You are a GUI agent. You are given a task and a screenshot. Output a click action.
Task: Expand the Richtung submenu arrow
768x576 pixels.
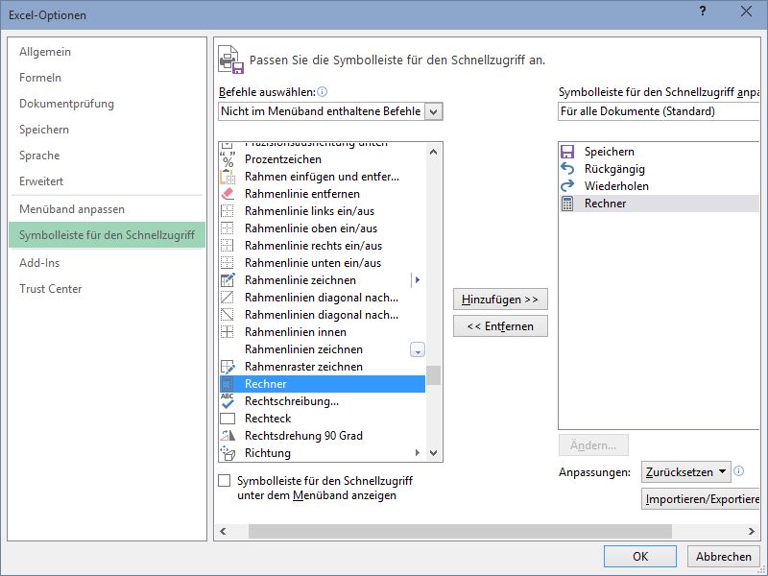pyautogui.click(x=418, y=452)
